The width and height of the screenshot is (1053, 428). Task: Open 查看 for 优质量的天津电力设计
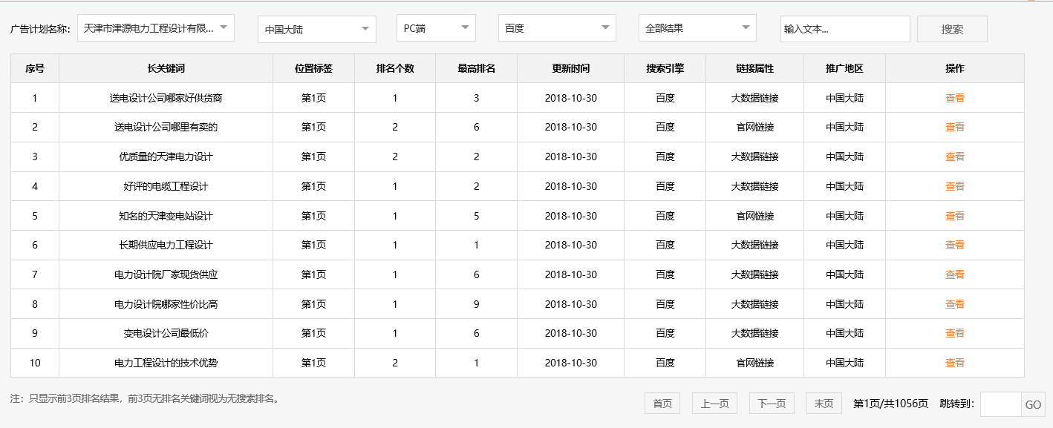pyautogui.click(x=954, y=157)
